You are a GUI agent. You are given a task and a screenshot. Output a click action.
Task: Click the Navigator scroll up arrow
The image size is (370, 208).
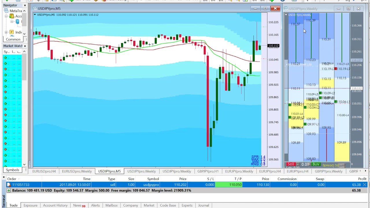tap(24, 11)
